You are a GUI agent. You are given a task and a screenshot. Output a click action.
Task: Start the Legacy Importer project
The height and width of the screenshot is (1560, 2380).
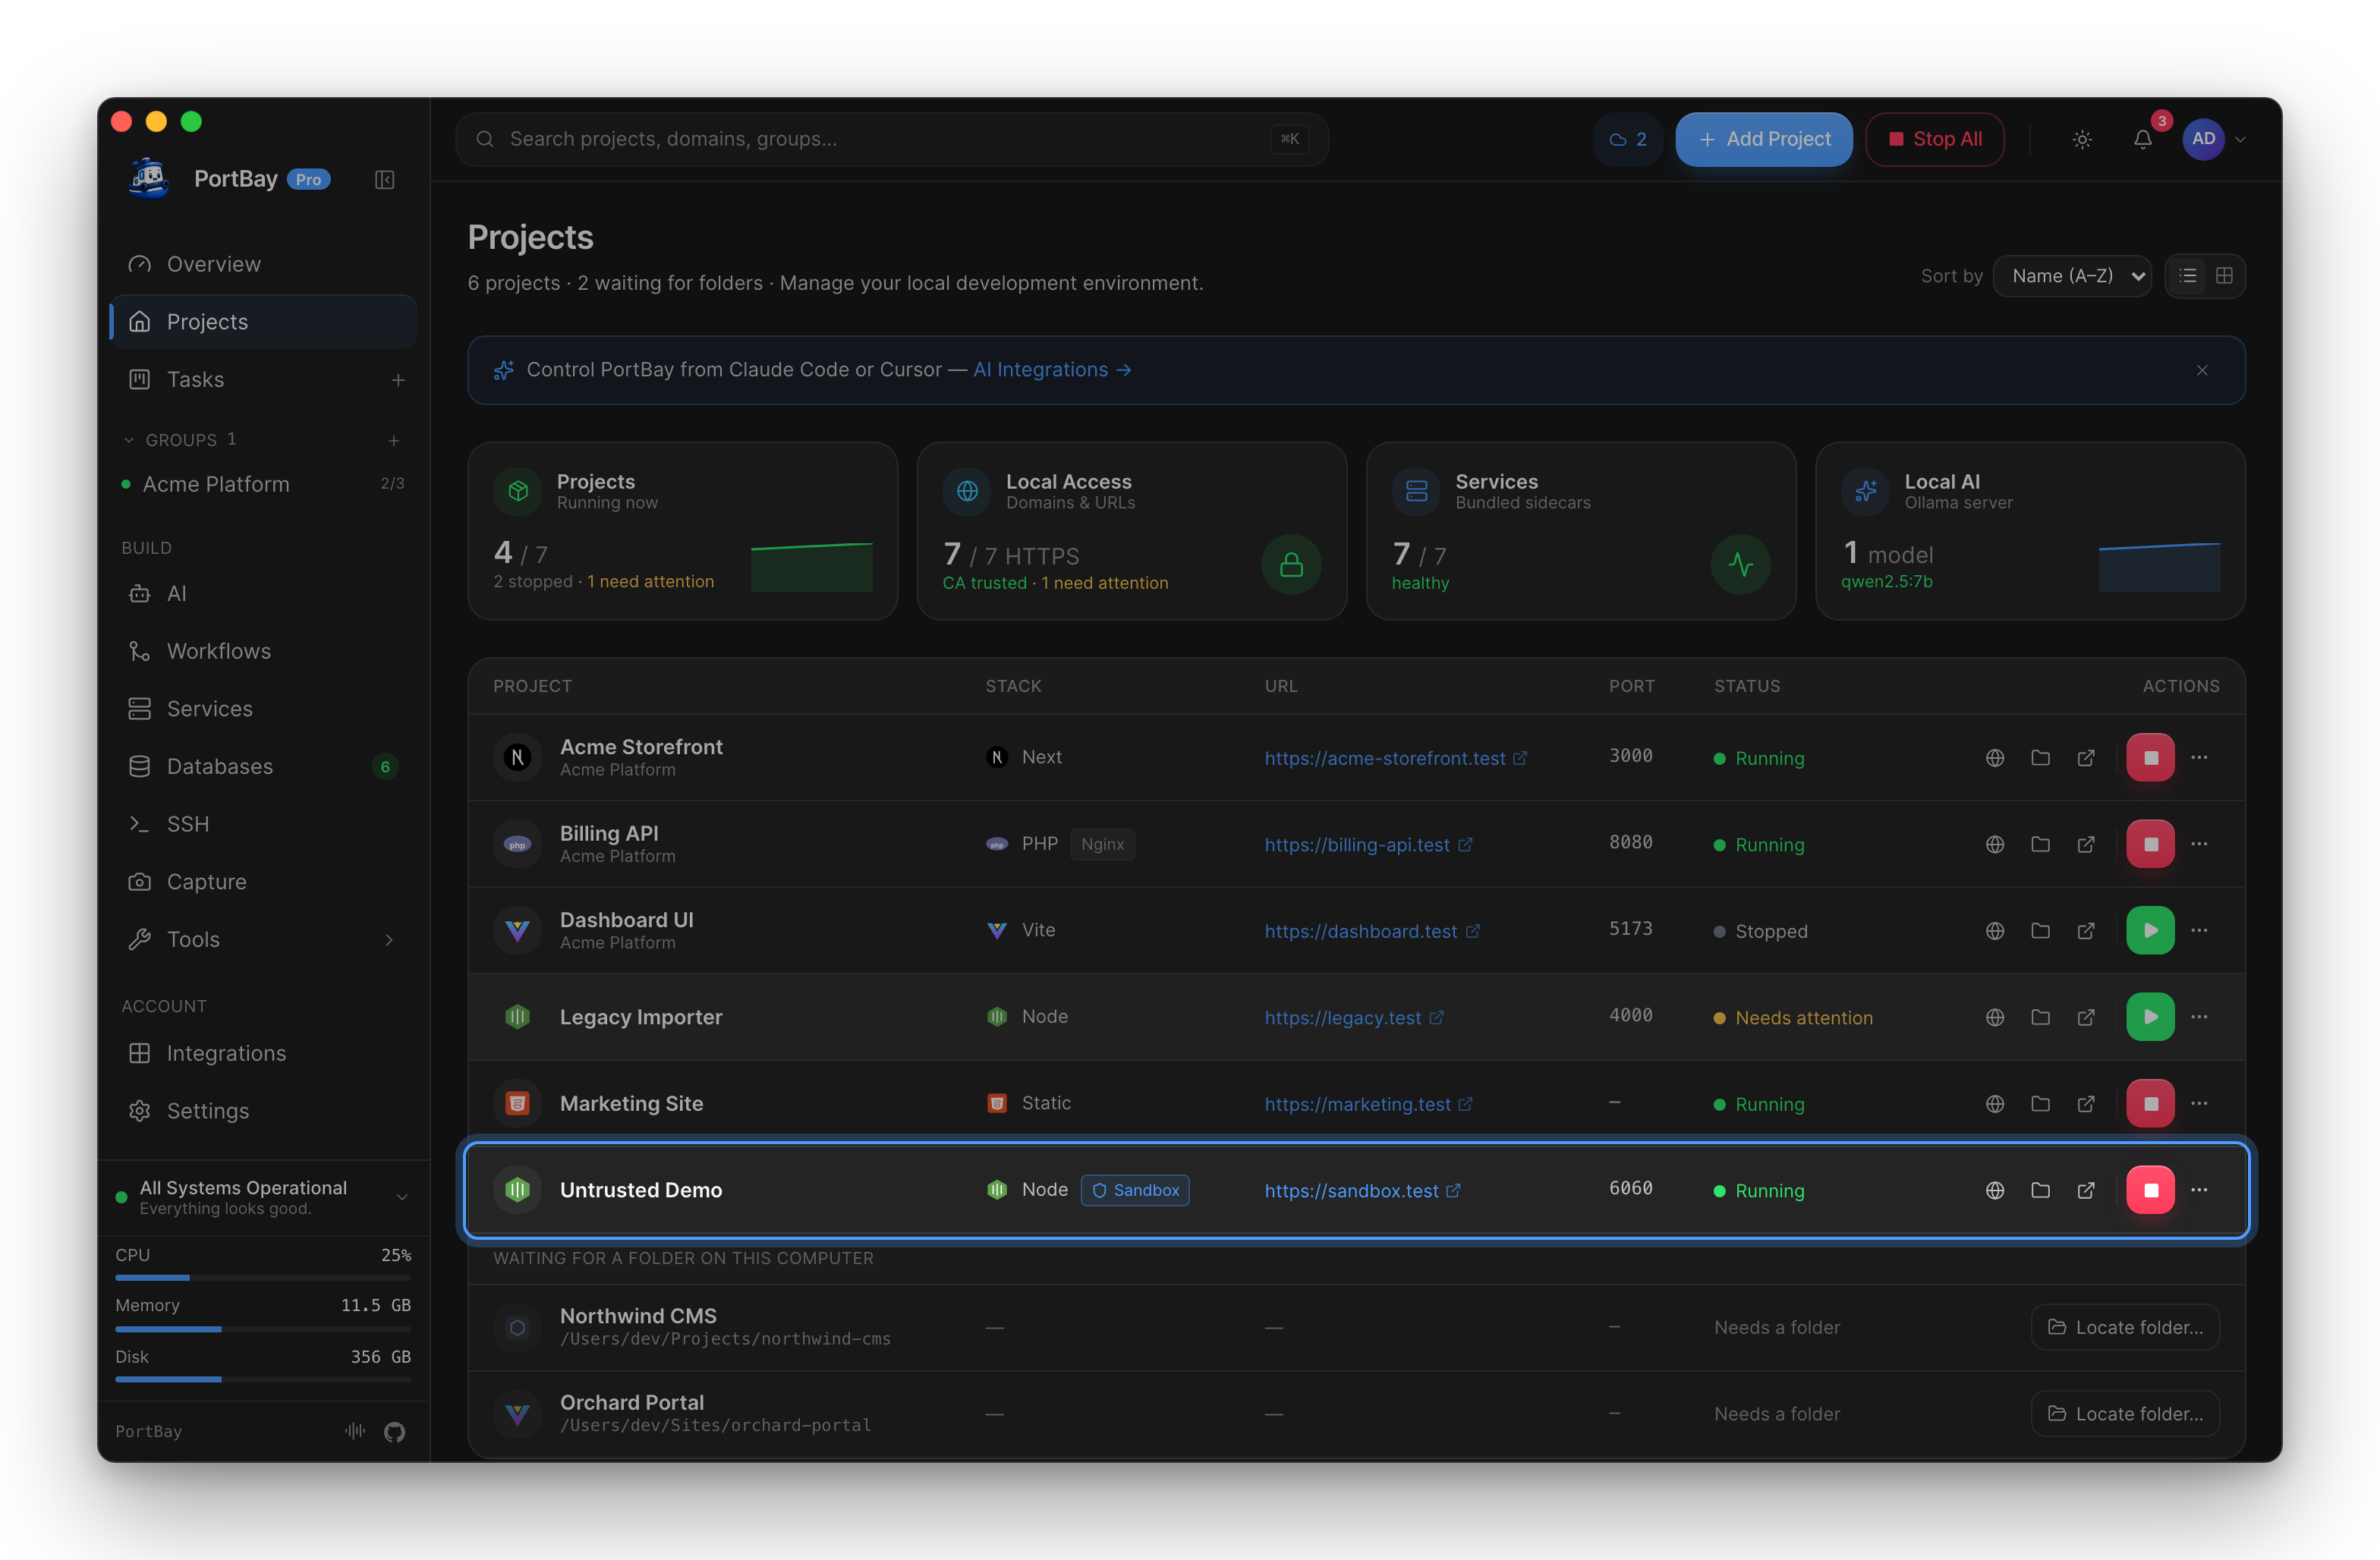pos(2150,1016)
